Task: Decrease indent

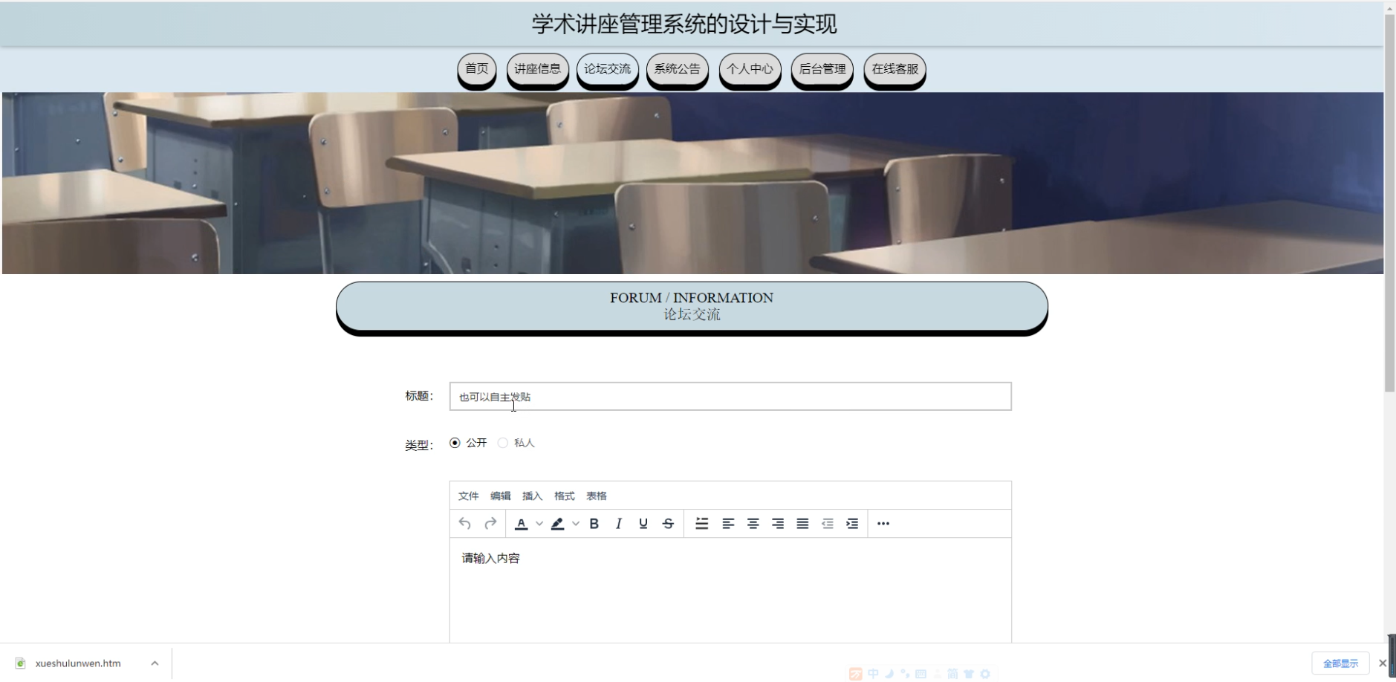Action: pyautogui.click(x=828, y=524)
